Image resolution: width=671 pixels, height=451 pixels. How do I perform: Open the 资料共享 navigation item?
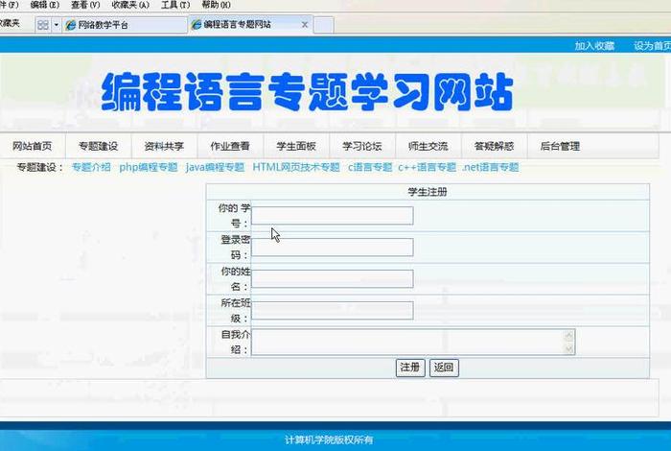pyautogui.click(x=164, y=147)
